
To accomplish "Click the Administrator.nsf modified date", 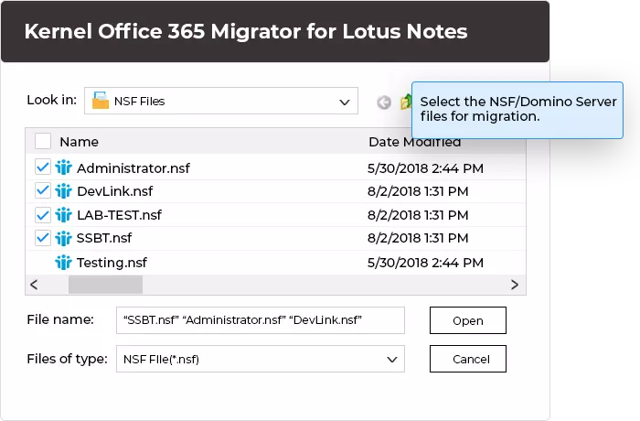I will [425, 168].
